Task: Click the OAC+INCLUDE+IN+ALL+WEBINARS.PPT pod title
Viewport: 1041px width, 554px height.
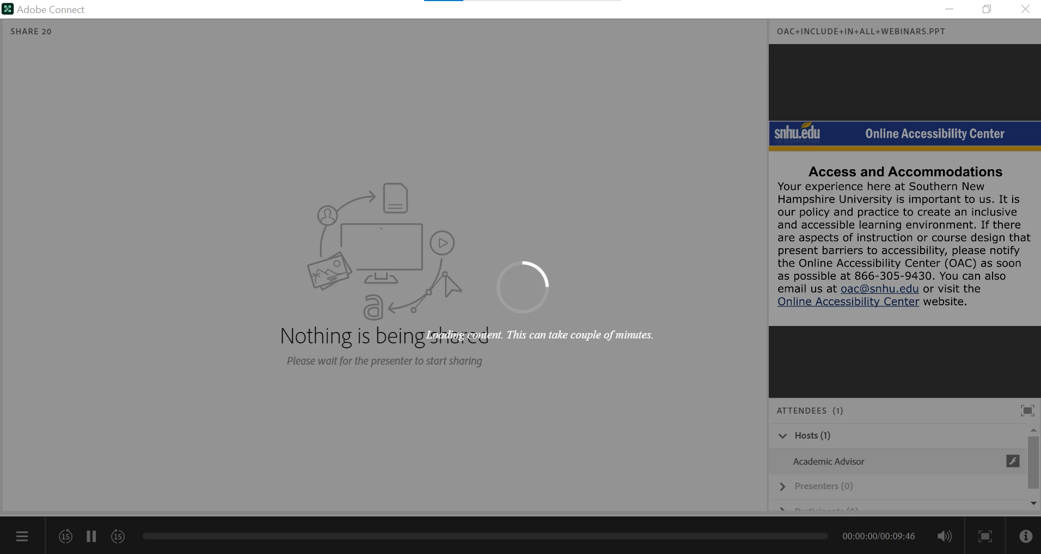Action: coord(861,32)
